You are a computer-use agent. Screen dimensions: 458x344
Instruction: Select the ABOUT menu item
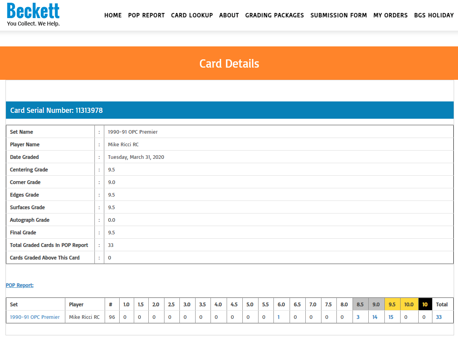pyautogui.click(x=229, y=15)
